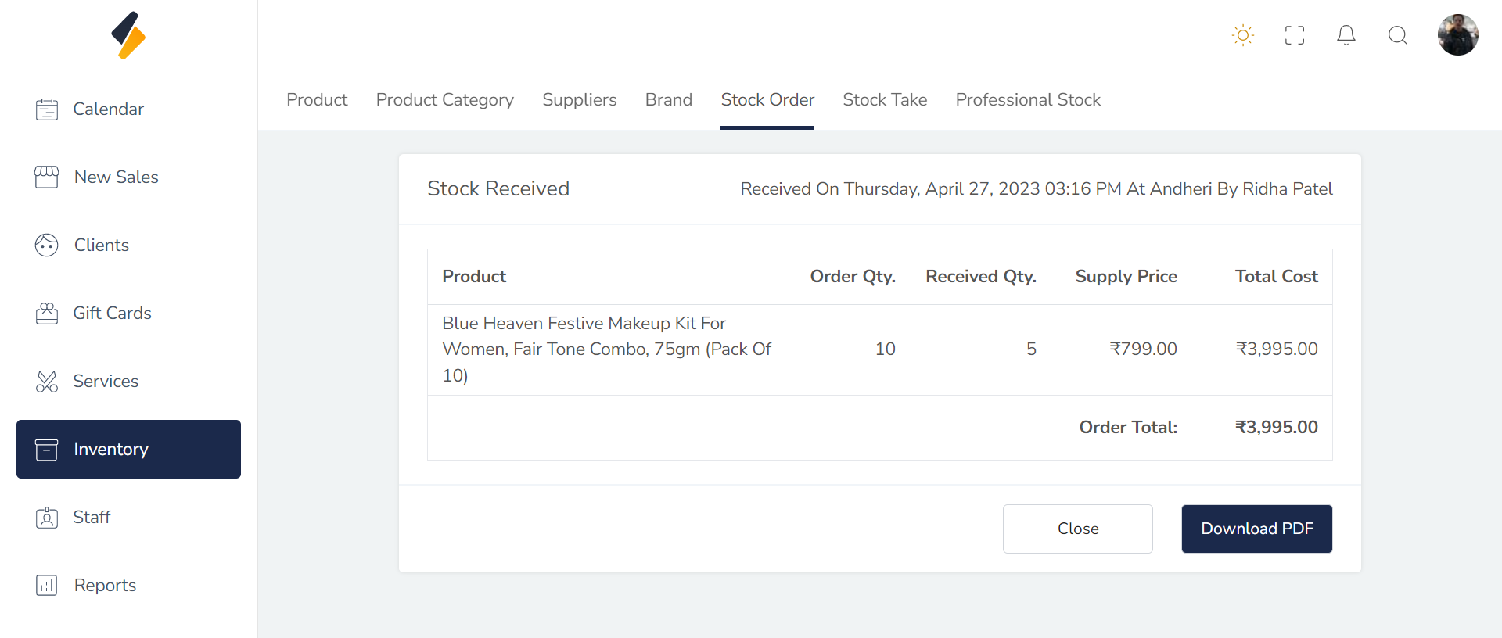
Task: Open New Sales storefront icon
Action: point(47,177)
